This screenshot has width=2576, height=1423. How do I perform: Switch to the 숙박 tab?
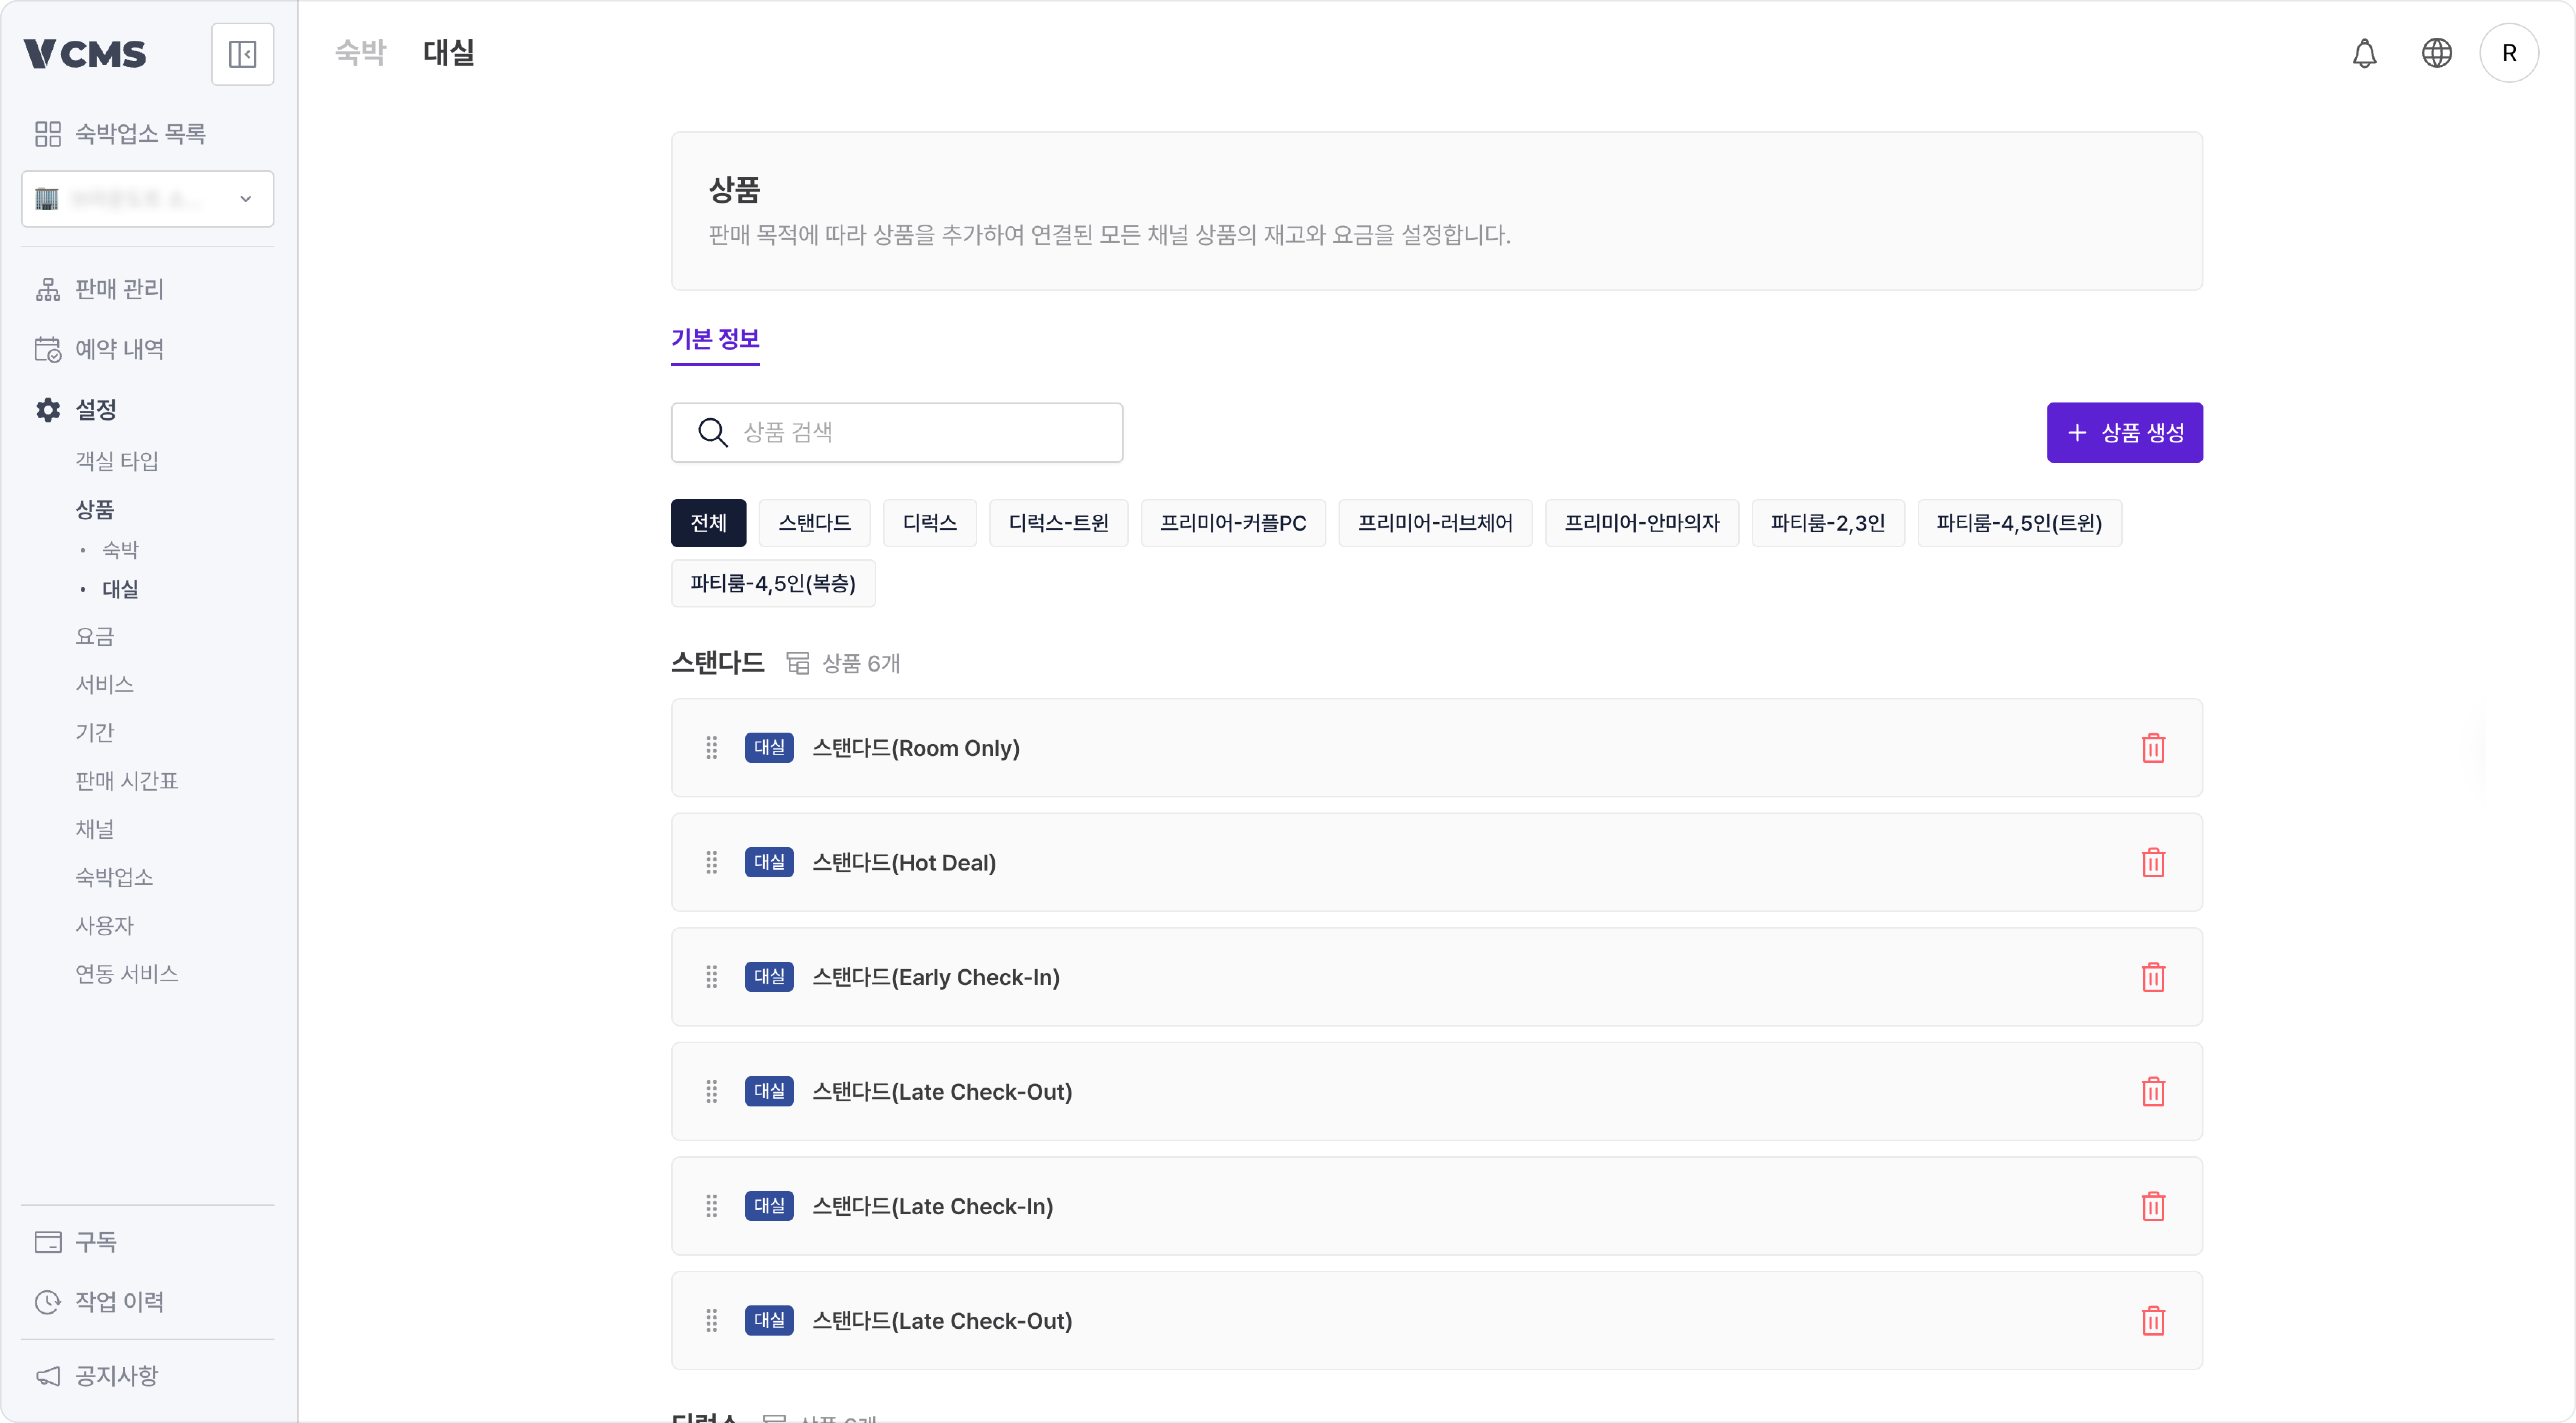click(361, 53)
